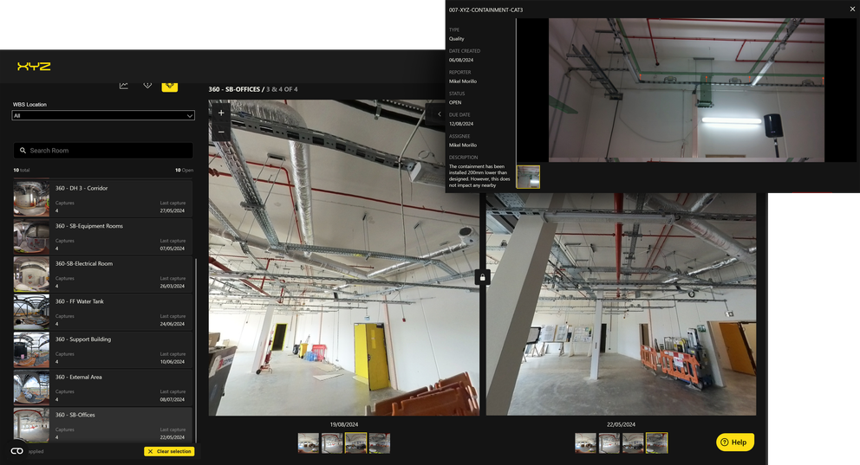Select fourth highlighted thumbnail under 22/05/2024
This screenshot has height=465, width=860.
click(656, 443)
